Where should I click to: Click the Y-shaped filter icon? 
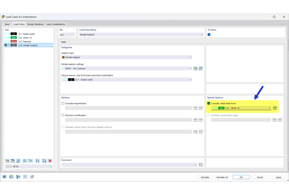pyautogui.click(x=25, y=177)
